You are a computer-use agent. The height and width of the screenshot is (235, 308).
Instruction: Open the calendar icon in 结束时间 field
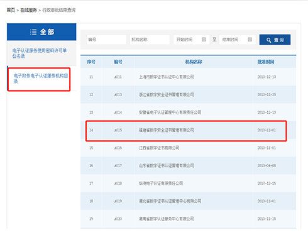[250, 40]
